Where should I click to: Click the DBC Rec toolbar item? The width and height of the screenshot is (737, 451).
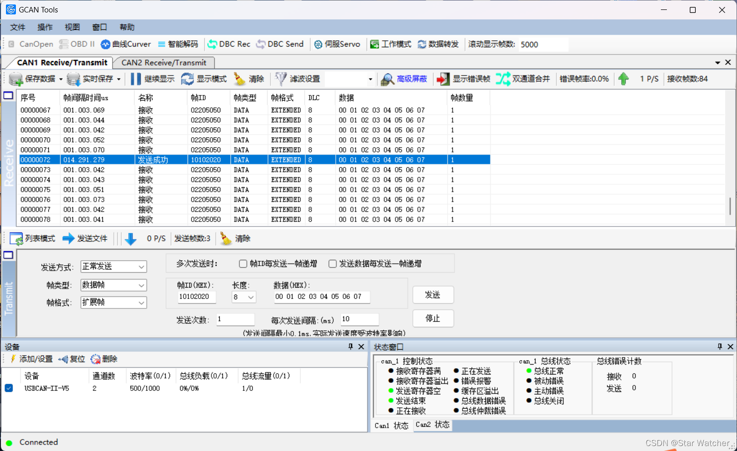click(229, 44)
